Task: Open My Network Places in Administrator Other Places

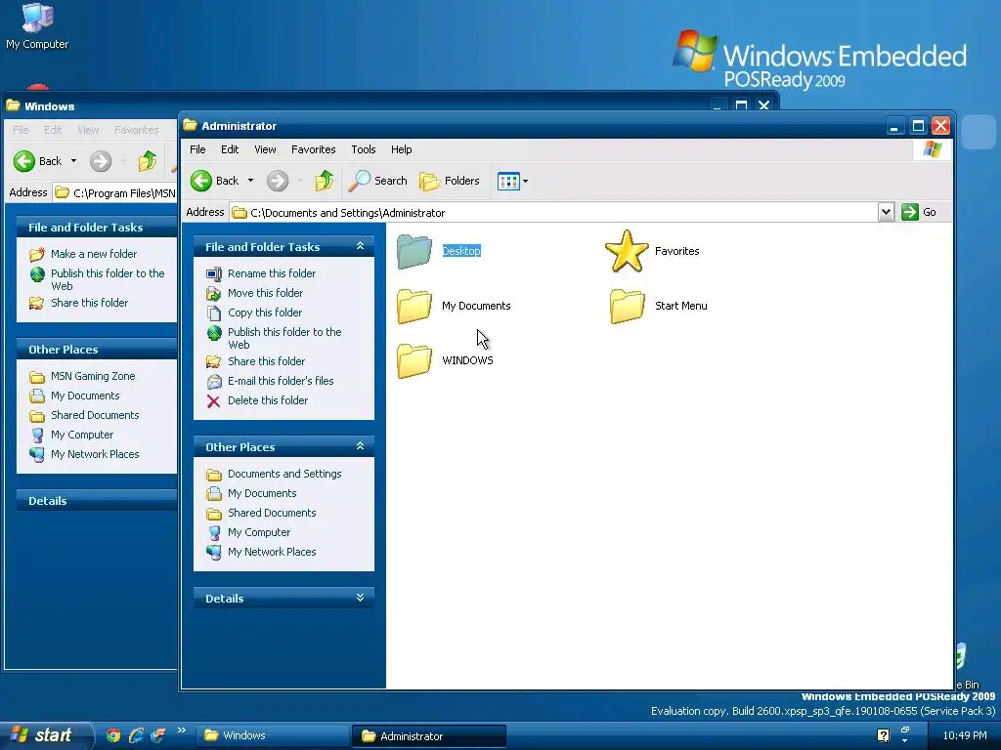Action: tap(272, 553)
